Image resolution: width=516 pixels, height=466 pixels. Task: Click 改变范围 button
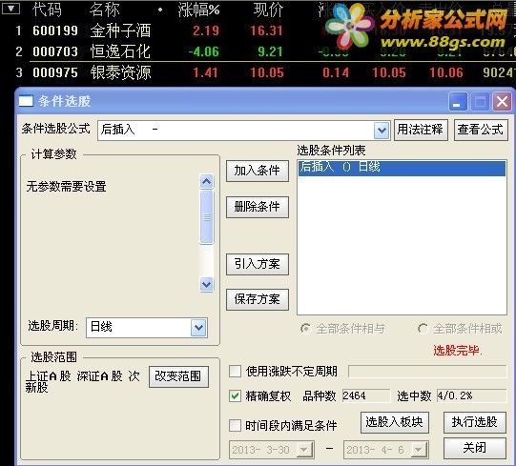(178, 376)
